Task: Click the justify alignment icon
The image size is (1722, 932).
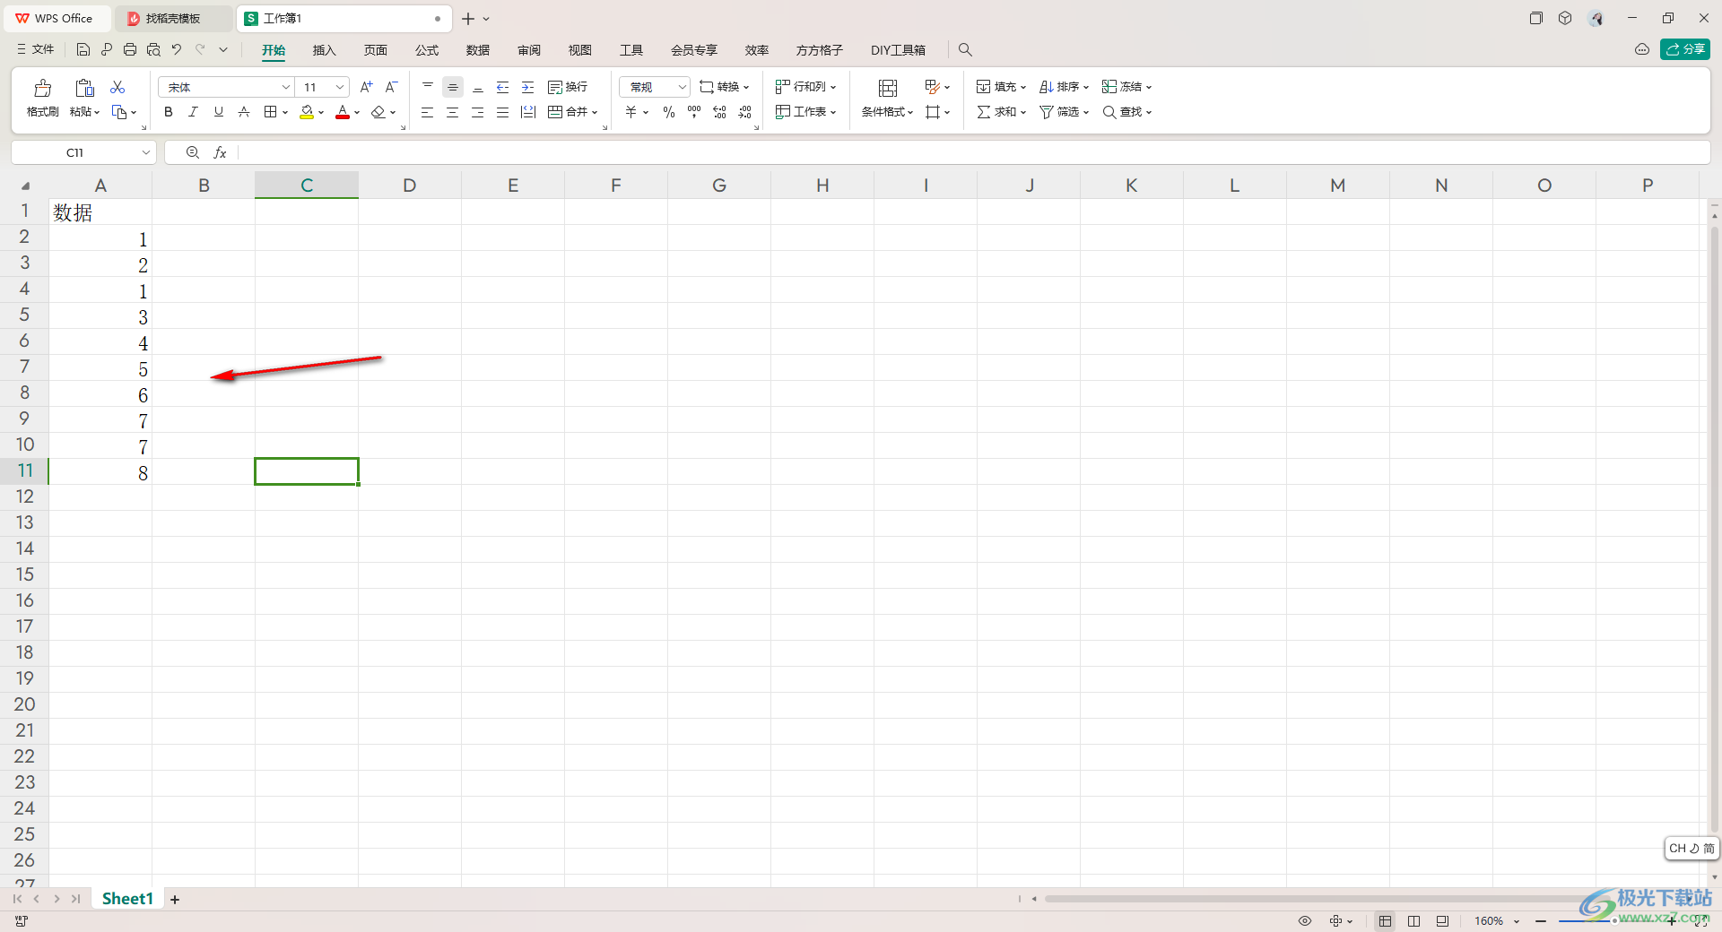Action: click(503, 112)
